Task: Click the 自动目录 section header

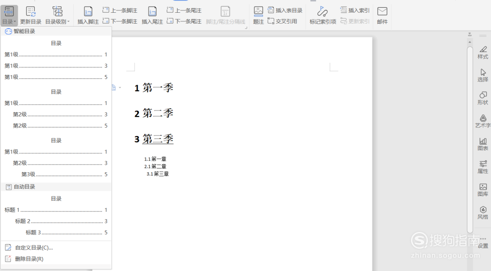Action: click(x=56, y=187)
